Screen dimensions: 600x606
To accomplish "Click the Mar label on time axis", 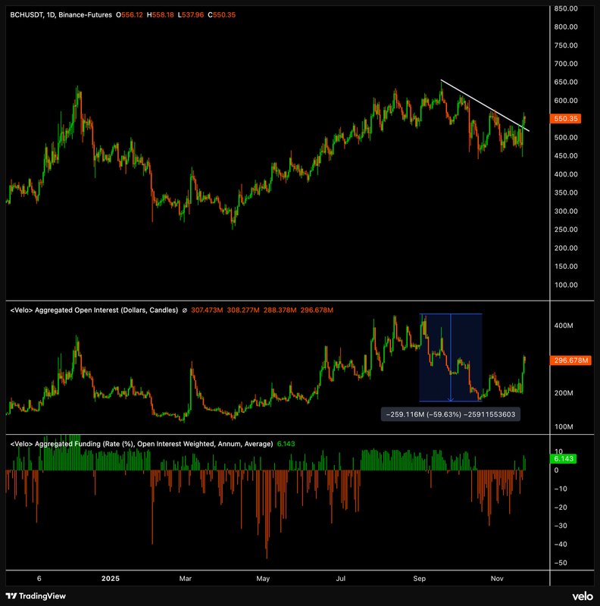I will (185, 579).
